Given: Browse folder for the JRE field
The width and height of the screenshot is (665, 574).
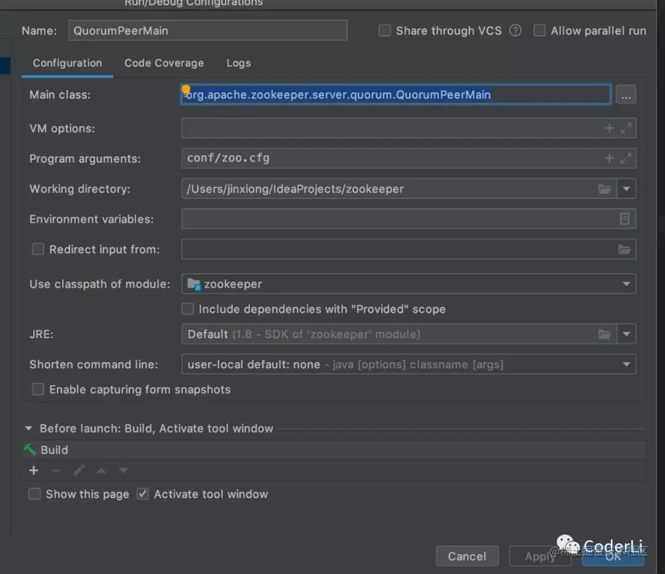Looking at the screenshot, I should [x=605, y=334].
